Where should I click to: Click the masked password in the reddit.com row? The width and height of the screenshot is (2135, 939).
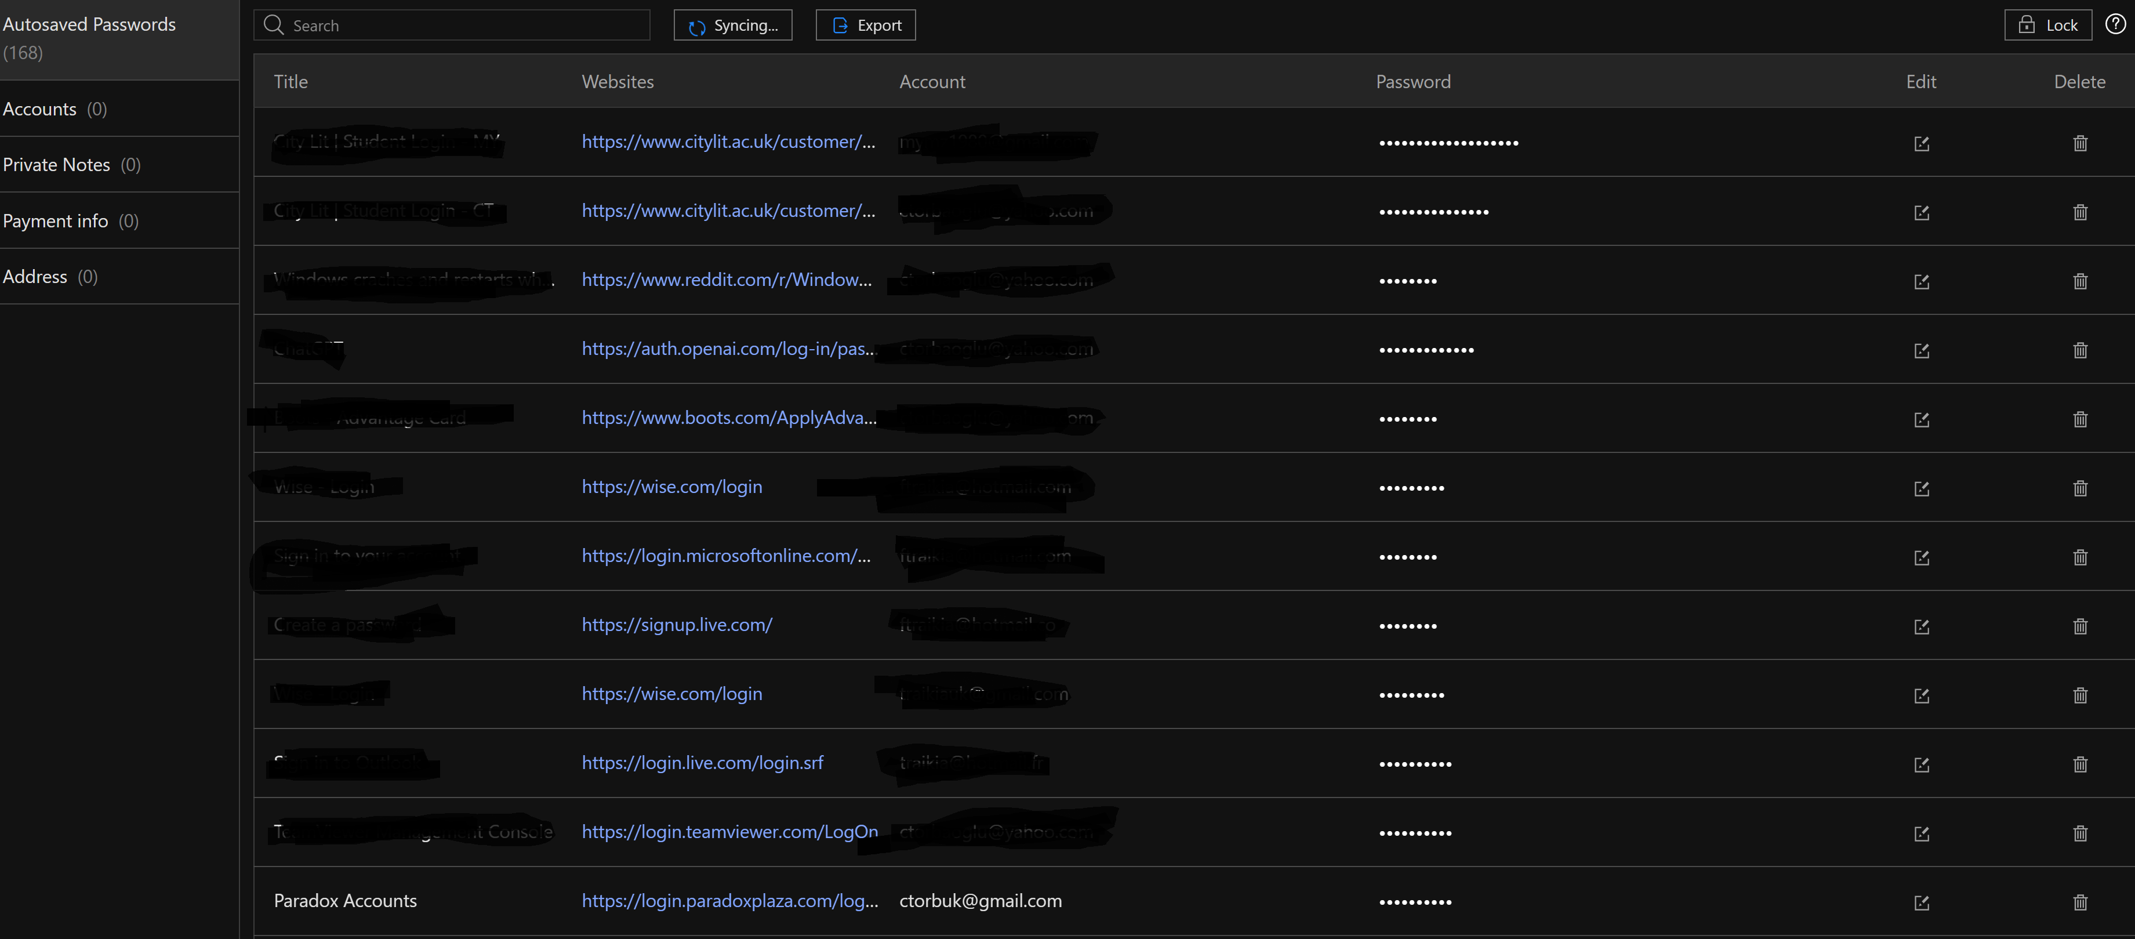(1407, 281)
